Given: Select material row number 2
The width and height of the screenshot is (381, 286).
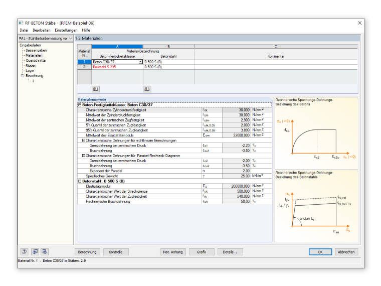Looking at the screenshot, I should click(x=84, y=67).
